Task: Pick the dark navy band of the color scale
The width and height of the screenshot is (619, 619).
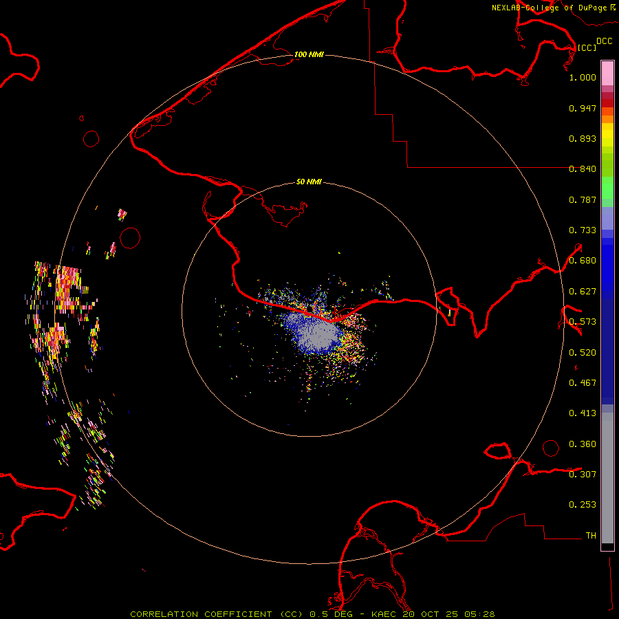Action: pyautogui.click(x=607, y=351)
